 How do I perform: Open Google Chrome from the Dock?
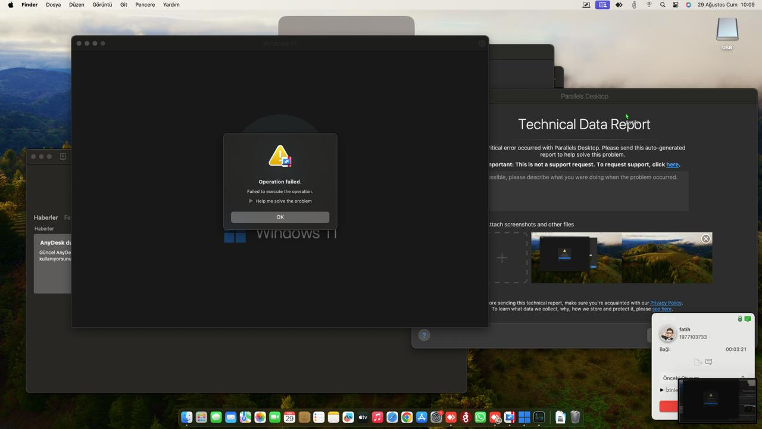407,418
